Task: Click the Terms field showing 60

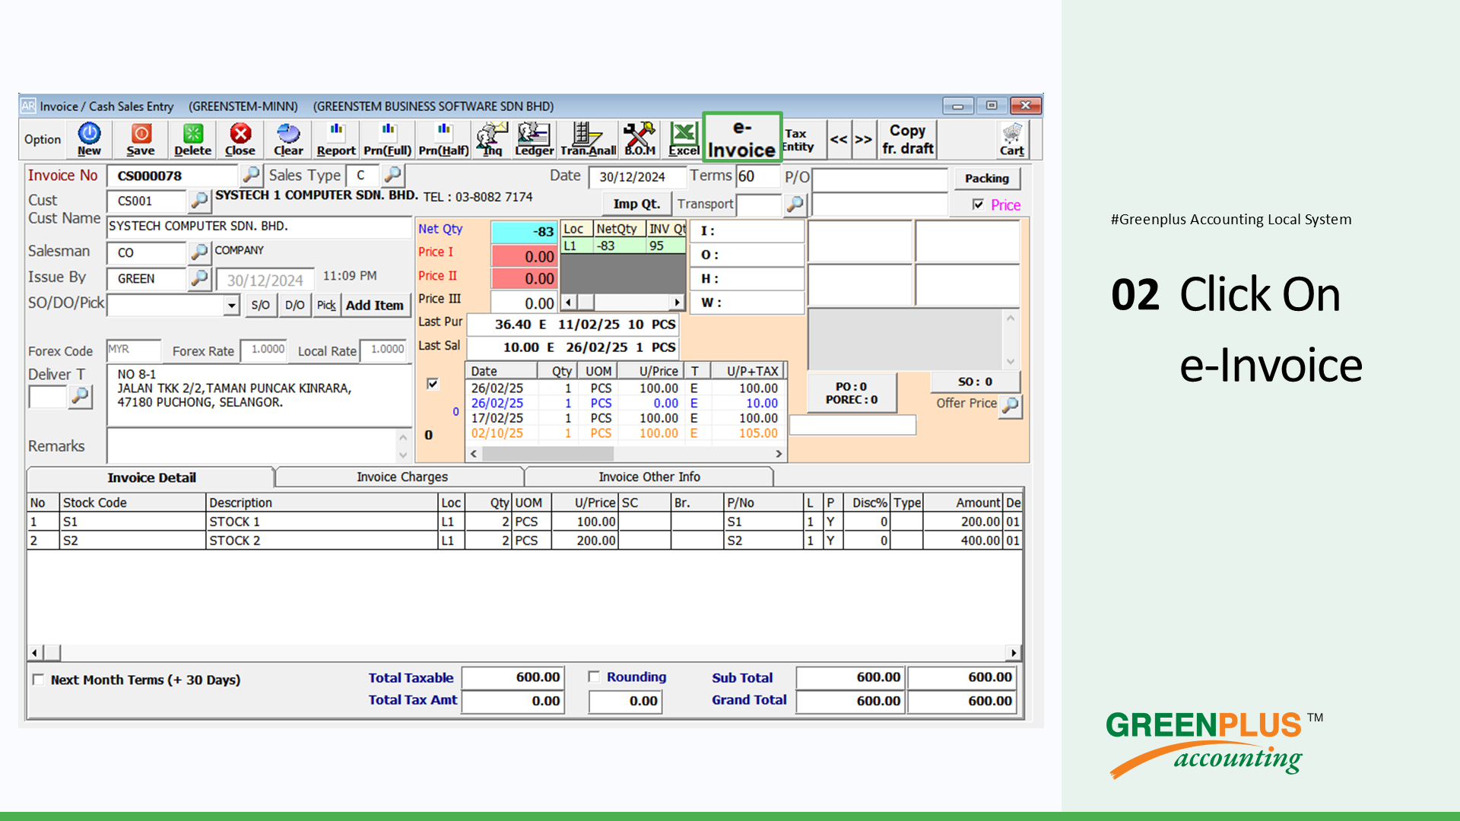Action: 757,176
